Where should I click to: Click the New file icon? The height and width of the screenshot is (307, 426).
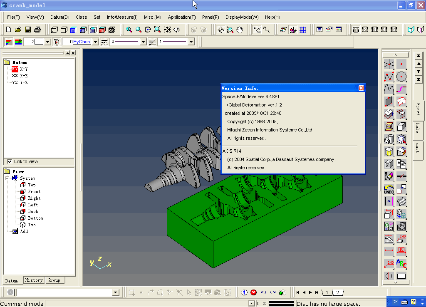tap(8, 30)
